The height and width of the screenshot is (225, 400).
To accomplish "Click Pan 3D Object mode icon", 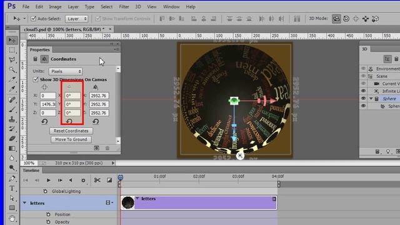I will pyautogui.click(x=356, y=19).
